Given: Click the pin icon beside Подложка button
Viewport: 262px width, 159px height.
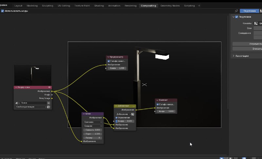Looking at the screenshot, I should click(236, 11).
